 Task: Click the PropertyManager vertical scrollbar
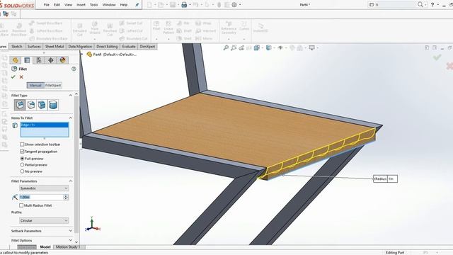point(76,165)
